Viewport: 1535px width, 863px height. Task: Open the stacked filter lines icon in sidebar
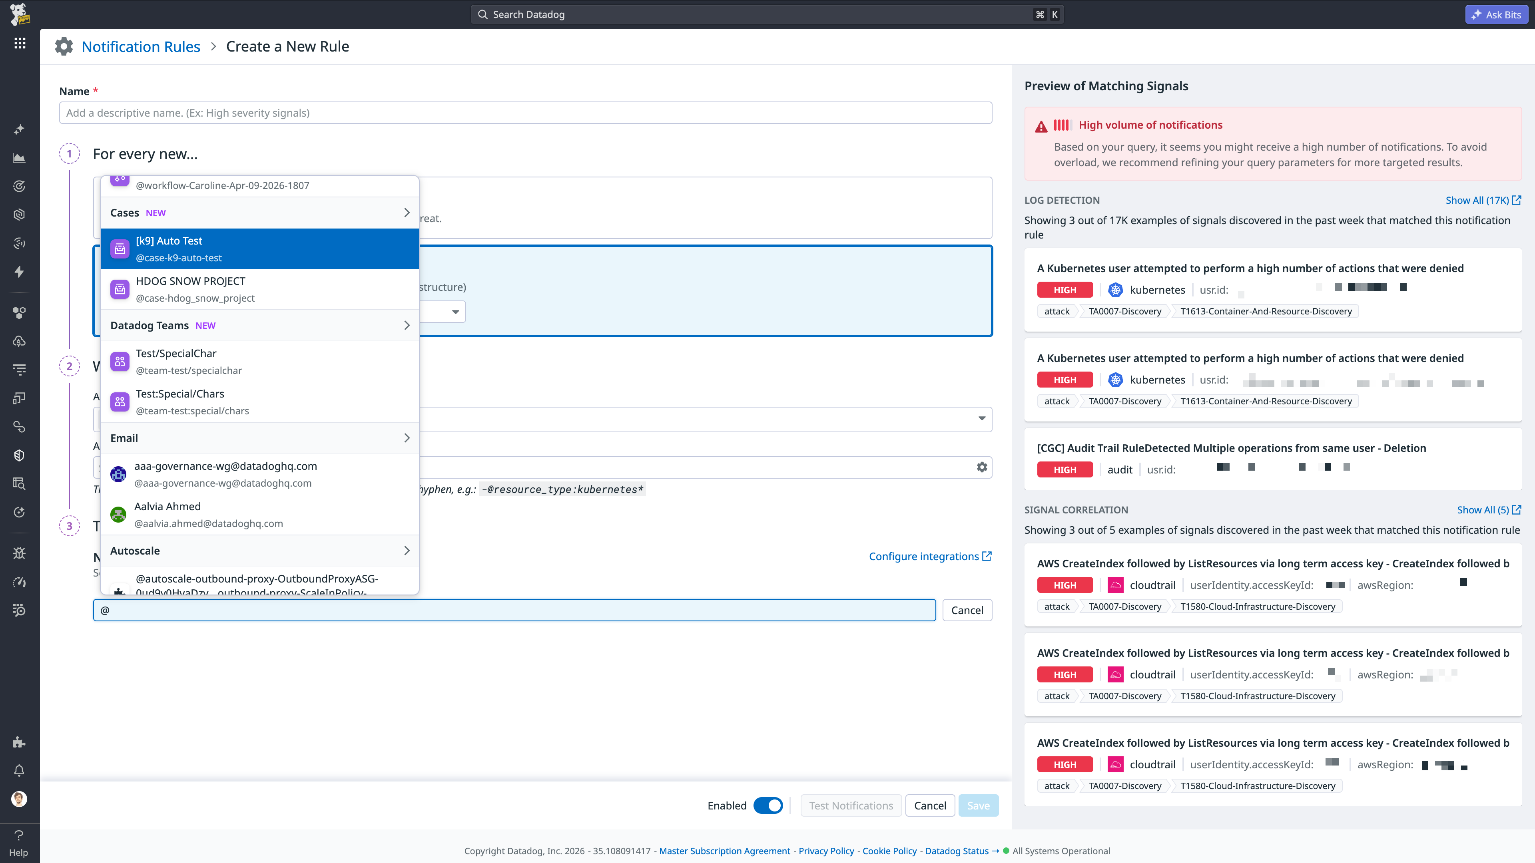20,370
